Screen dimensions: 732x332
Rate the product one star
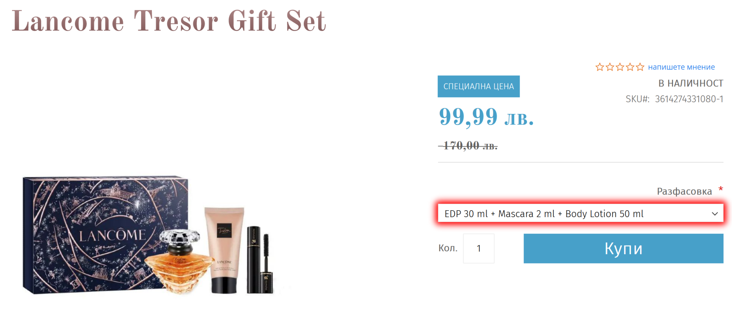tap(600, 67)
